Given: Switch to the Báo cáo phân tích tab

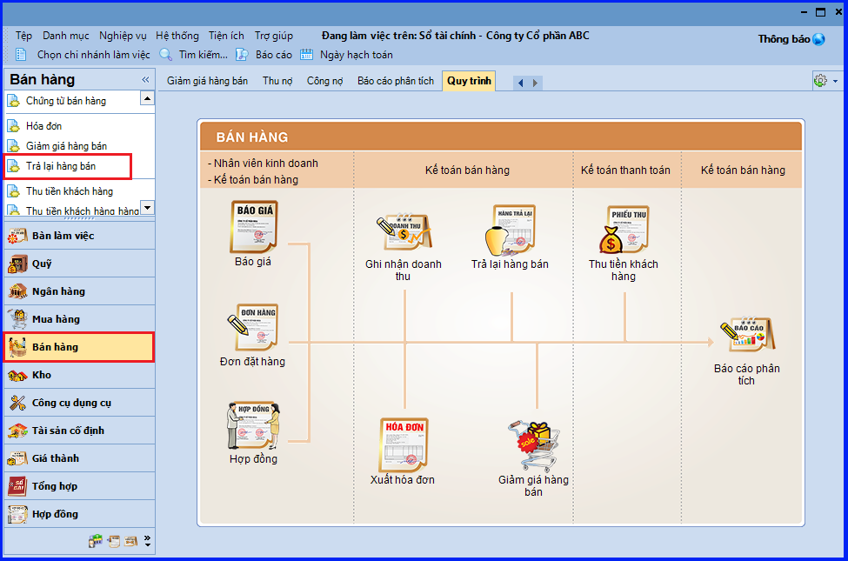Looking at the screenshot, I should click(x=396, y=81).
